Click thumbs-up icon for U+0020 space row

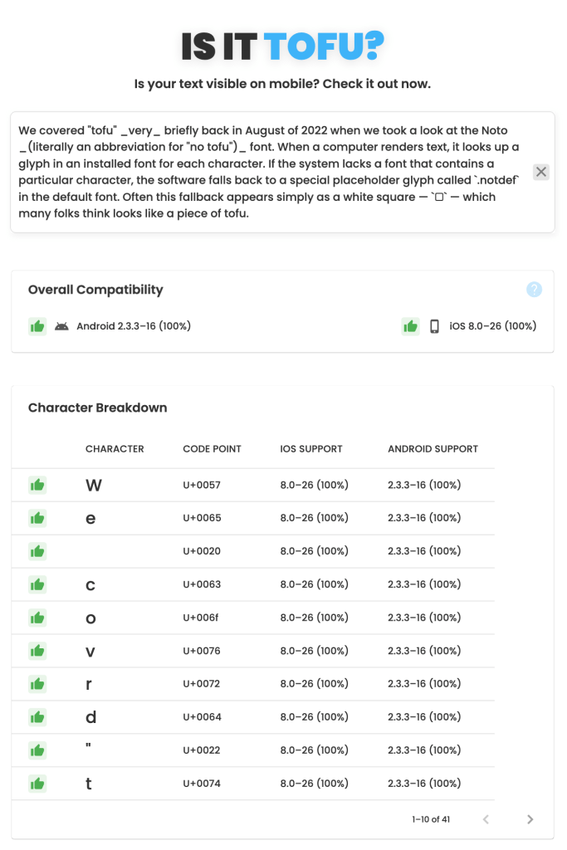(x=37, y=551)
